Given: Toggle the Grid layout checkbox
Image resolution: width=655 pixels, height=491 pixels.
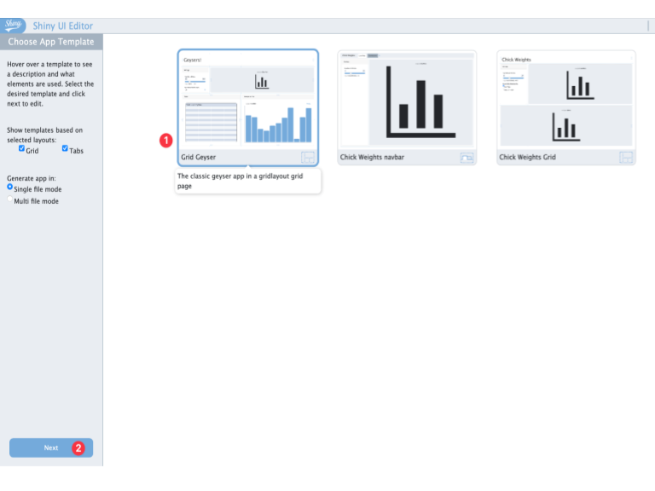Looking at the screenshot, I should point(22,149).
